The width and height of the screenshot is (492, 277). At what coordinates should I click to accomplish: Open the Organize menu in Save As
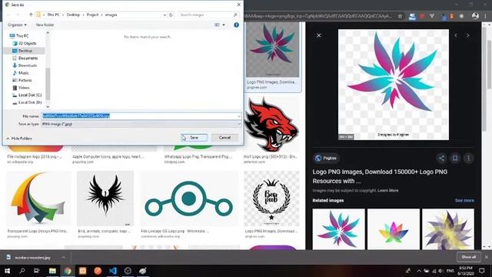[17, 25]
